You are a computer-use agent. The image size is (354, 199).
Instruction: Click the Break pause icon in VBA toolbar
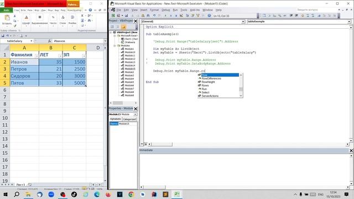(171, 15)
